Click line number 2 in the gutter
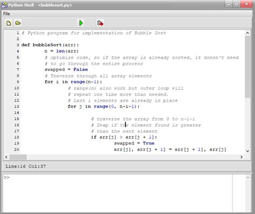The height and width of the screenshot is (214, 255). point(18,39)
